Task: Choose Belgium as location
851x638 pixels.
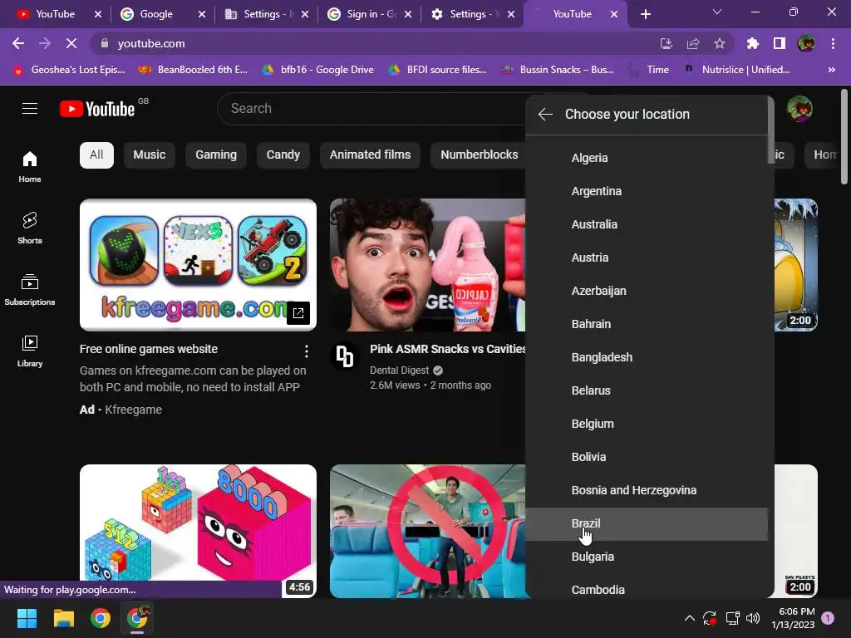Action: (x=647, y=424)
